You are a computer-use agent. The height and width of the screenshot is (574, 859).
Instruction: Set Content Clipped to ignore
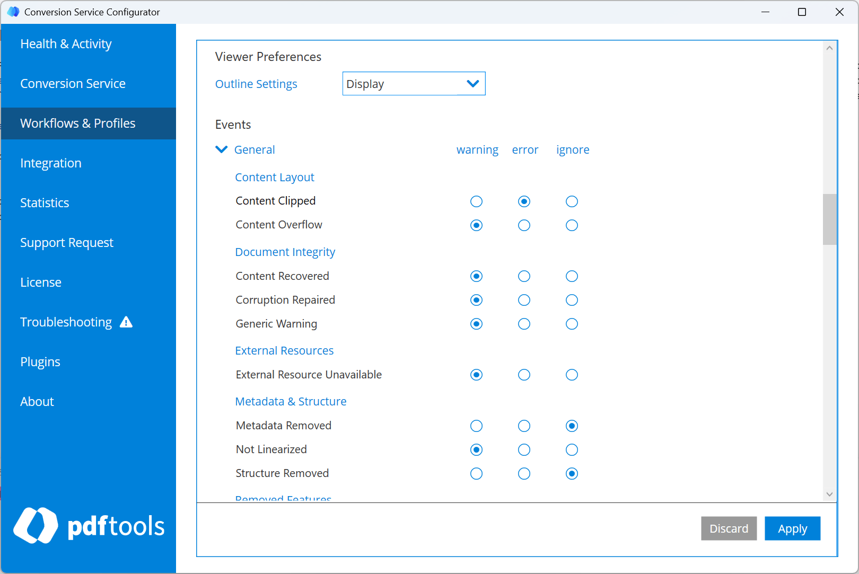572,201
